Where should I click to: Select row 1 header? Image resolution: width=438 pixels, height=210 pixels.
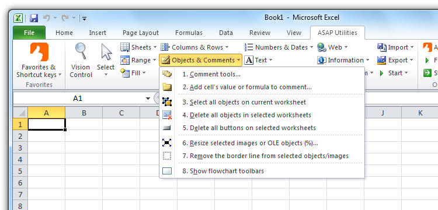[20, 124]
